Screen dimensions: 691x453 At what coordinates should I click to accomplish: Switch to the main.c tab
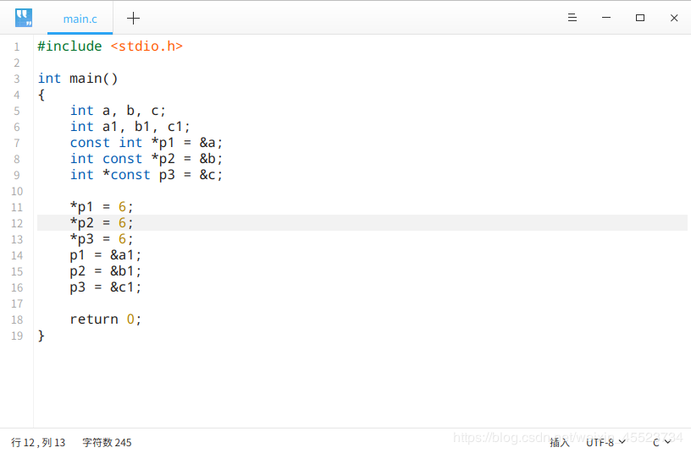click(80, 19)
